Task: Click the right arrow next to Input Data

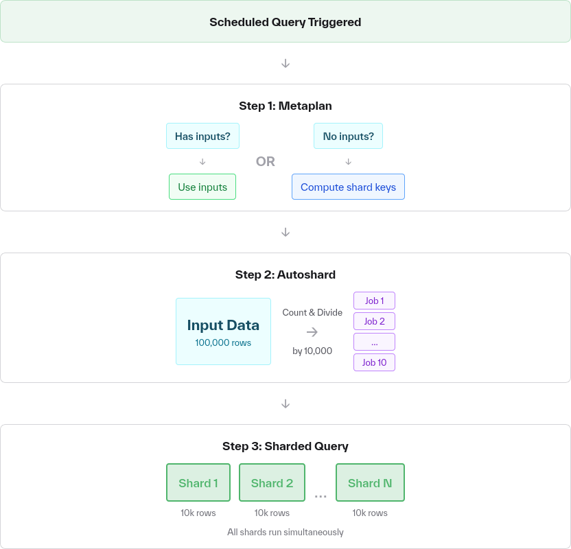Action: (x=312, y=332)
